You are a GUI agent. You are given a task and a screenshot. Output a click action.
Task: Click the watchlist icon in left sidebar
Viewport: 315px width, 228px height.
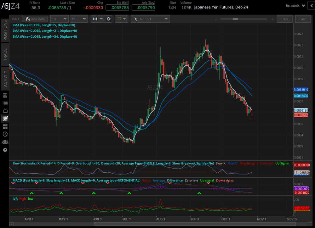pos(5,103)
